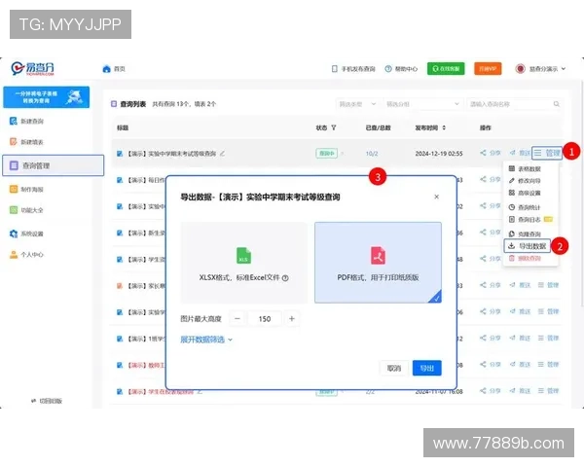584x467 pixels.
Task: Close the 导出数据 dialog
Action: (436, 197)
